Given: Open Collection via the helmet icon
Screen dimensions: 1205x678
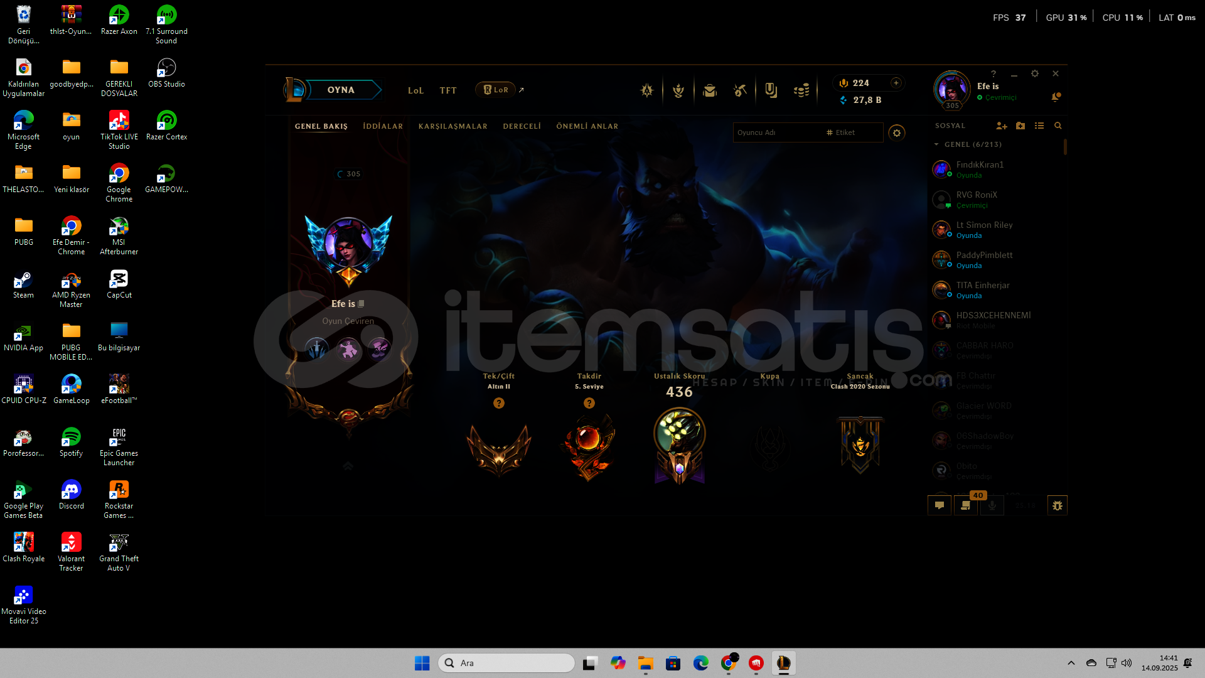Looking at the screenshot, I should pyautogui.click(x=710, y=90).
